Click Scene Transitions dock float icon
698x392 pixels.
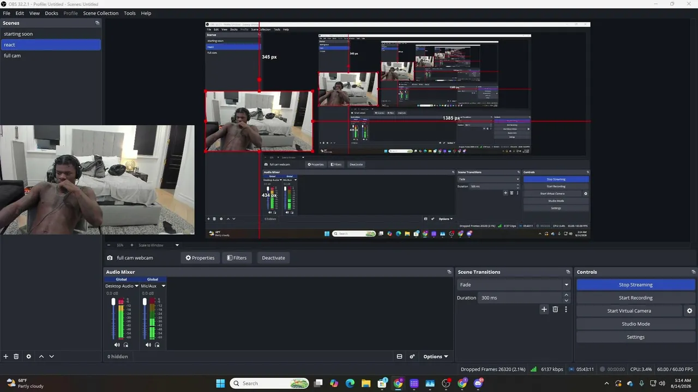click(x=568, y=272)
